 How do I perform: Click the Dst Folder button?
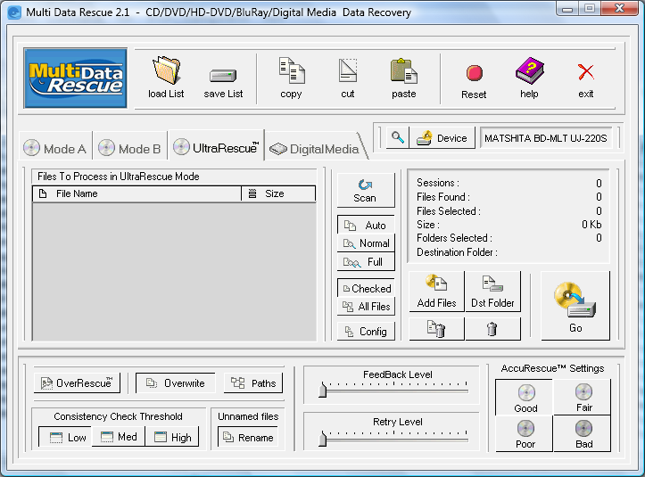[x=492, y=292]
